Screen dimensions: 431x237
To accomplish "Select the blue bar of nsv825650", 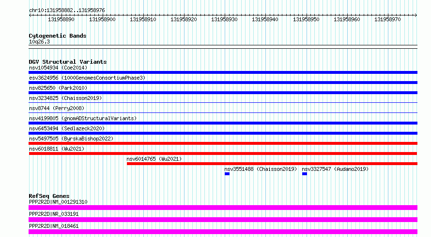I will [x=223, y=93].
